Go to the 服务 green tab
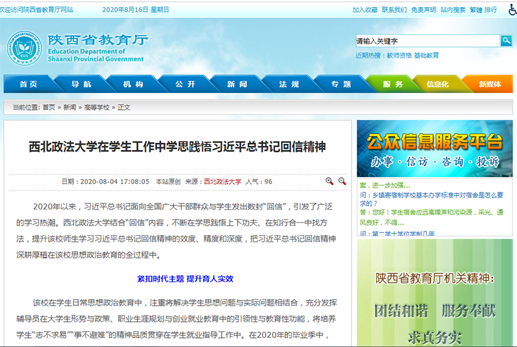This screenshot has height=347, width=517. 393,85
